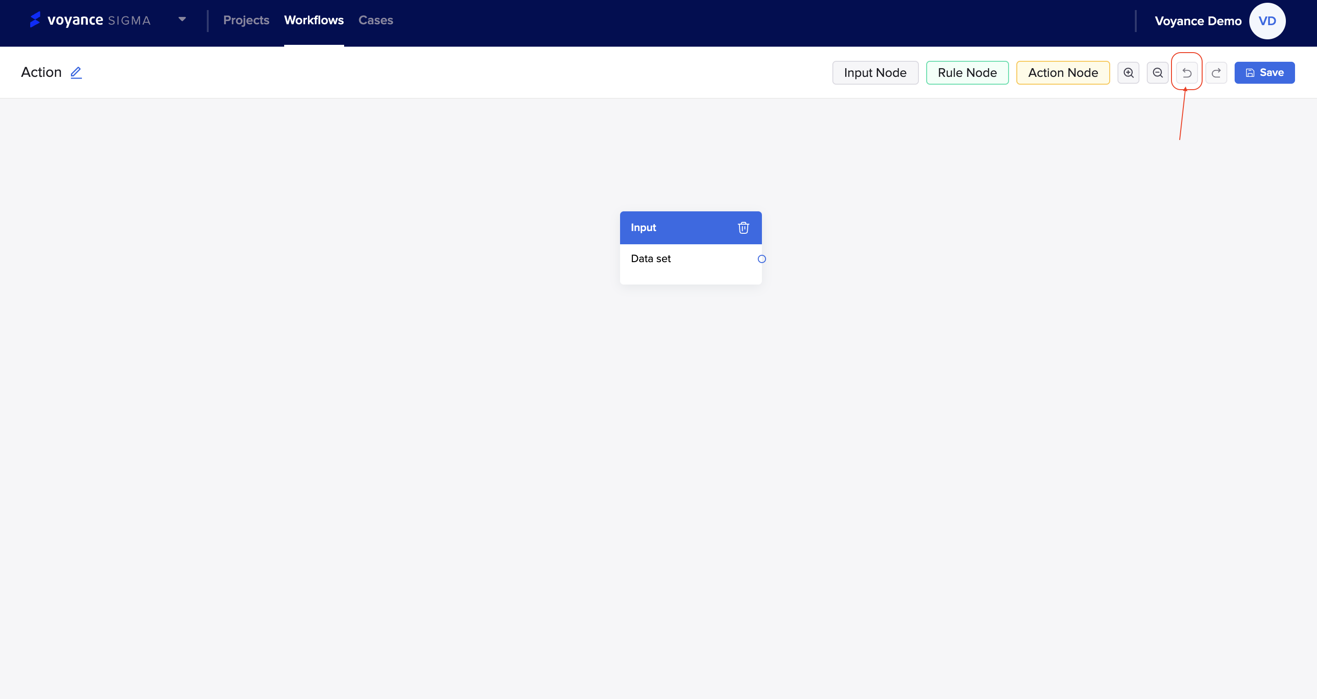Redo the change with the redo arrow
The height and width of the screenshot is (699, 1317).
tap(1216, 73)
